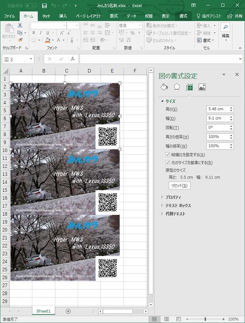The width and height of the screenshot is (245, 323).
Task: Open the Picture Format tab
Action: click(183, 16)
